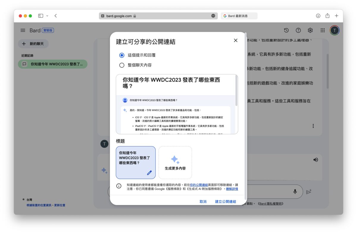Click the bard.google.com address bar
Screen dimensions: 357x233
pyautogui.click(x=158, y=16)
